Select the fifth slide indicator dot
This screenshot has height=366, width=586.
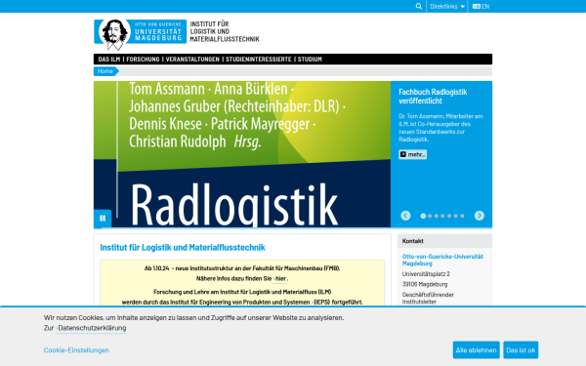pos(449,216)
